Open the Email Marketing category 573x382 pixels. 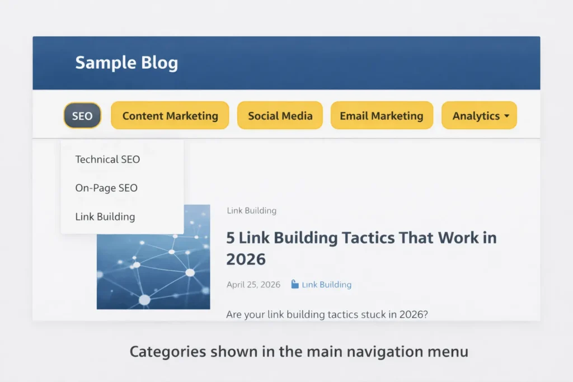(x=382, y=116)
